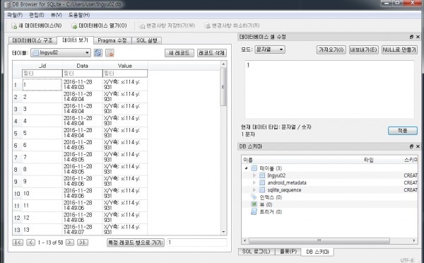Switch to the DB 스키마 bottom tab
The height and width of the screenshot is (263, 424).
click(317, 252)
